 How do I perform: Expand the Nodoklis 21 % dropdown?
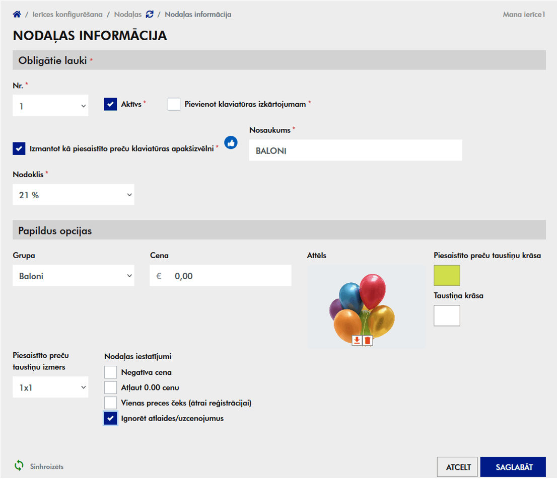pos(74,194)
